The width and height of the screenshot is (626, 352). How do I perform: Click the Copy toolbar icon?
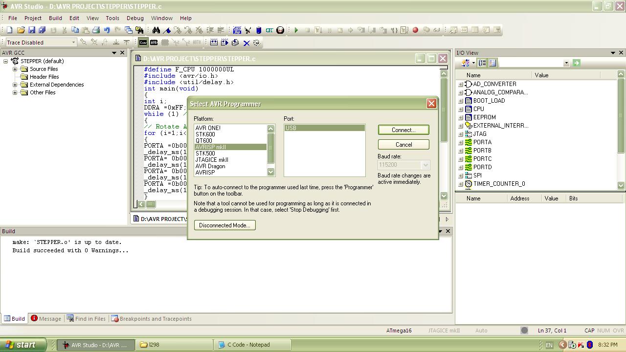(x=75, y=30)
